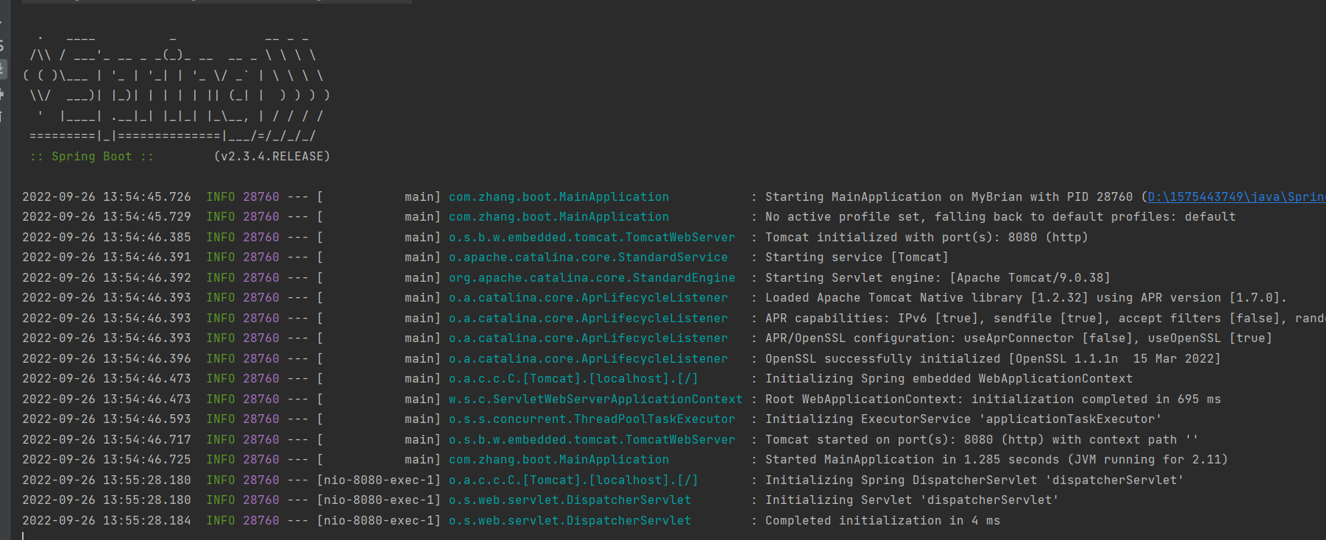Click timestamp '2022-09-26 13:54:46.593'
Image resolution: width=1326 pixels, height=540 pixels.
(x=107, y=419)
